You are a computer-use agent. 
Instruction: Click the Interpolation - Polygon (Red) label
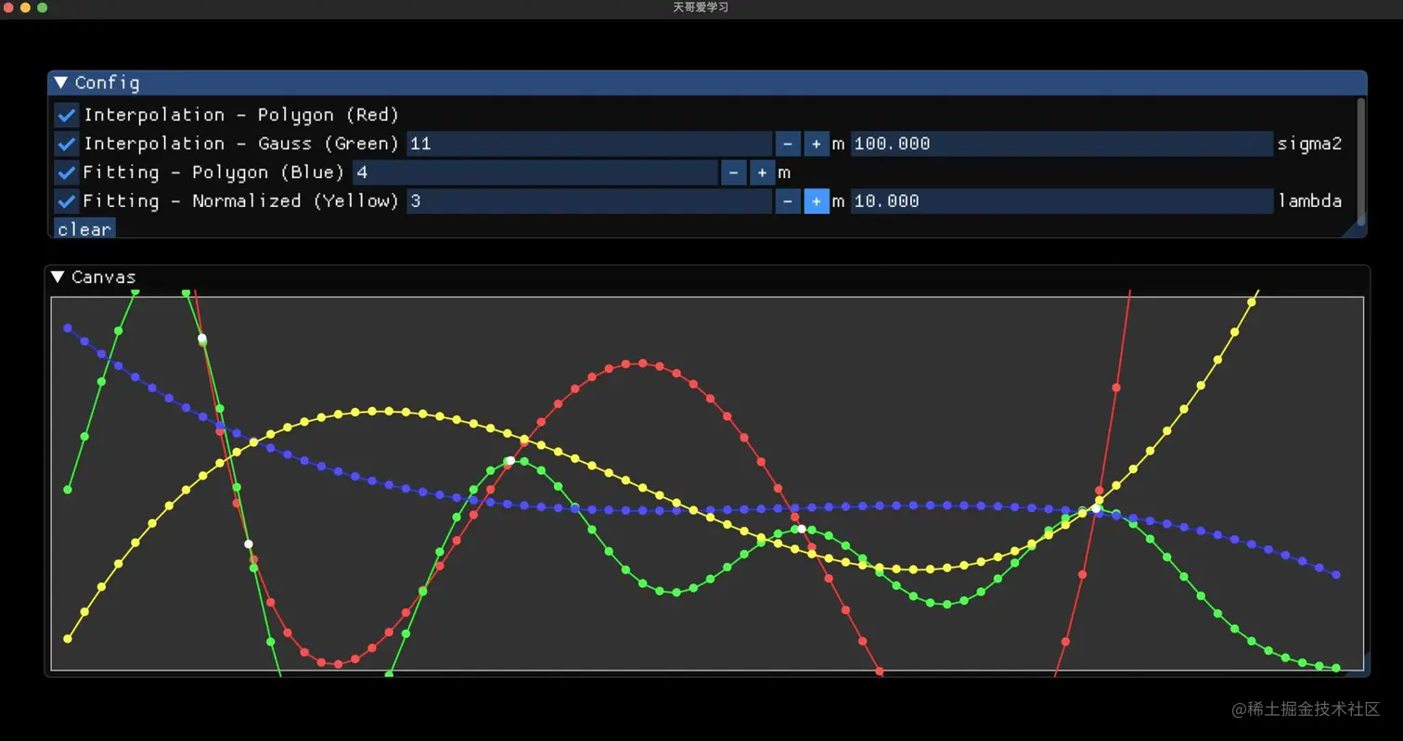241,115
